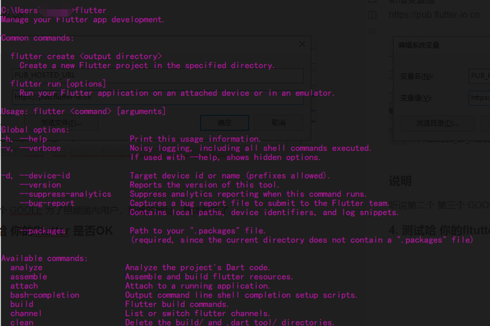Click 'Target device id or name' description
The image size is (490, 326).
click(230, 176)
